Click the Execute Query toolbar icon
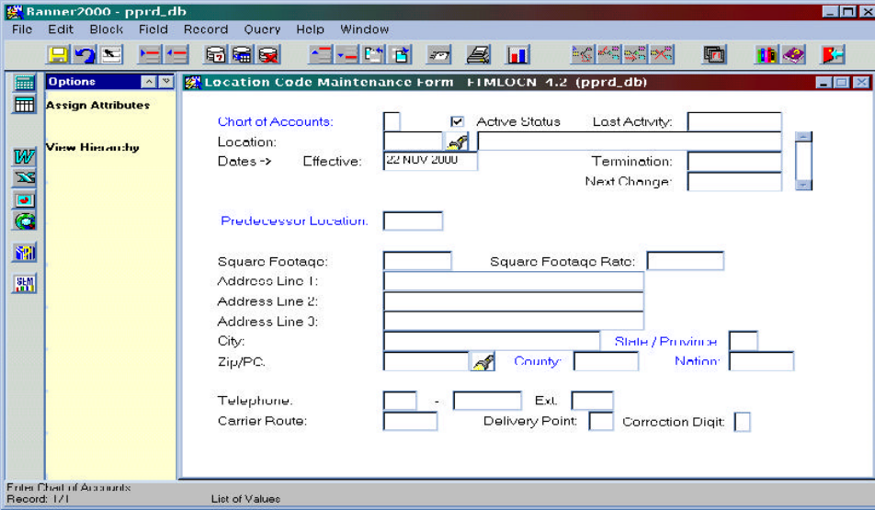The image size is (875, 510). pyautogui.click(x=242, y=55)
